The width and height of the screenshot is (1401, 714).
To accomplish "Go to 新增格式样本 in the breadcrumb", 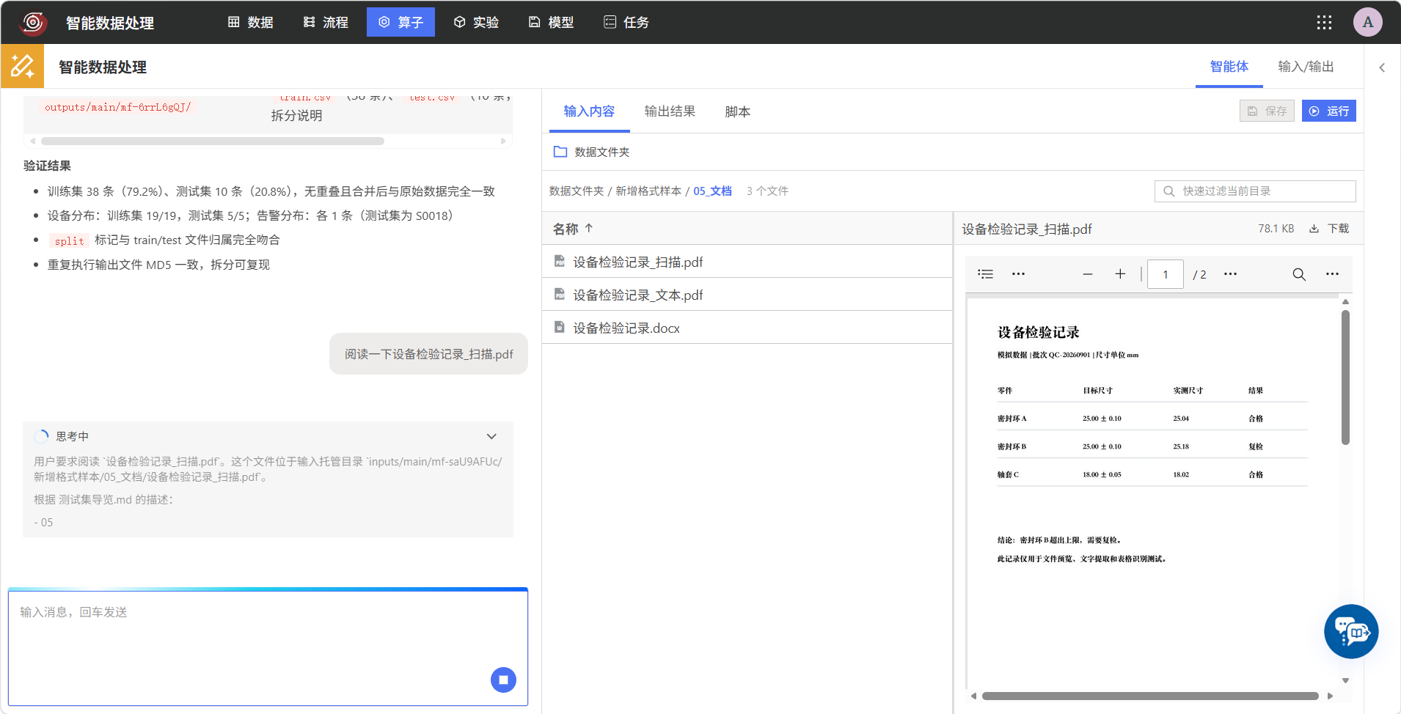I will pos(648,191).
